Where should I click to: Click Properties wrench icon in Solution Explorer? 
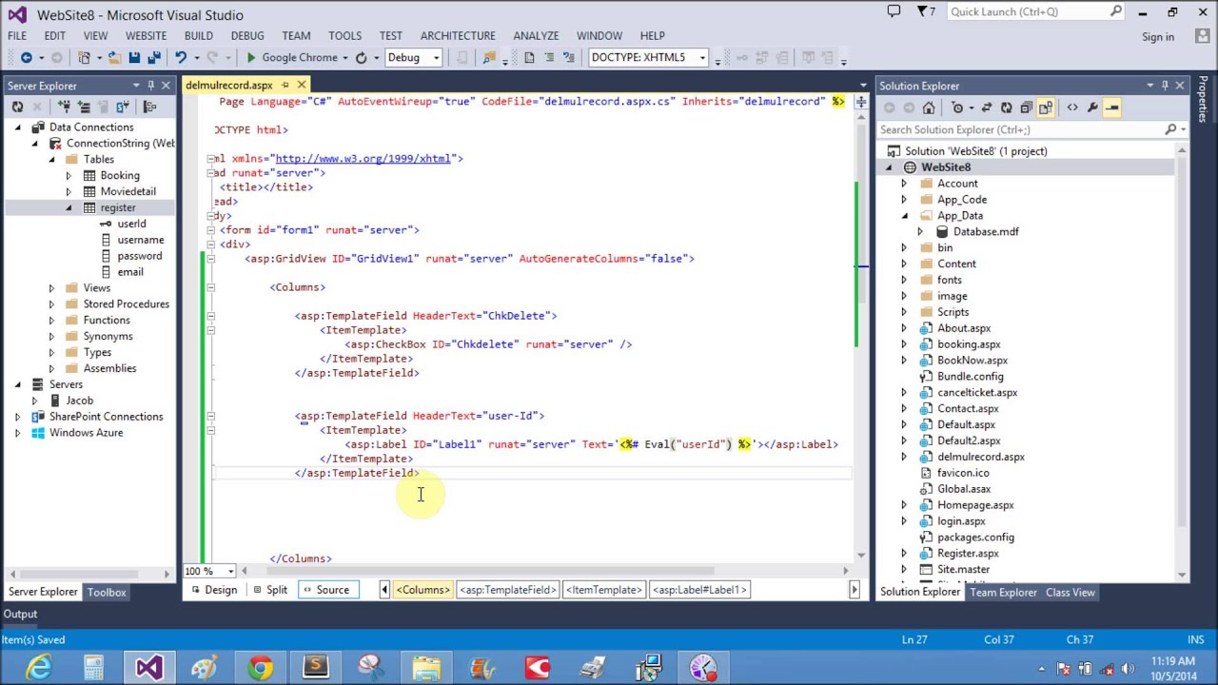point(1092,108)
